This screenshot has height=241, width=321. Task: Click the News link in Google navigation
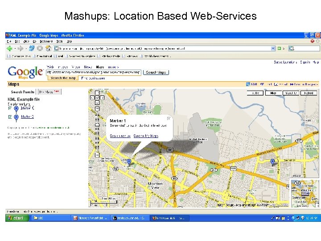(x=88, y=67)
